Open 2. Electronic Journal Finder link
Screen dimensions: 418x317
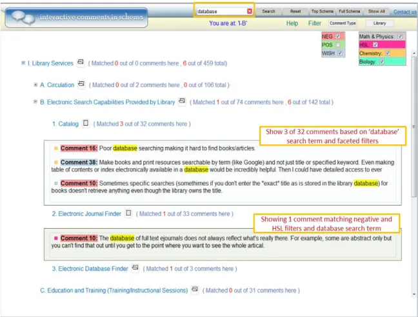pyautogui.click(x=86, y=214)
